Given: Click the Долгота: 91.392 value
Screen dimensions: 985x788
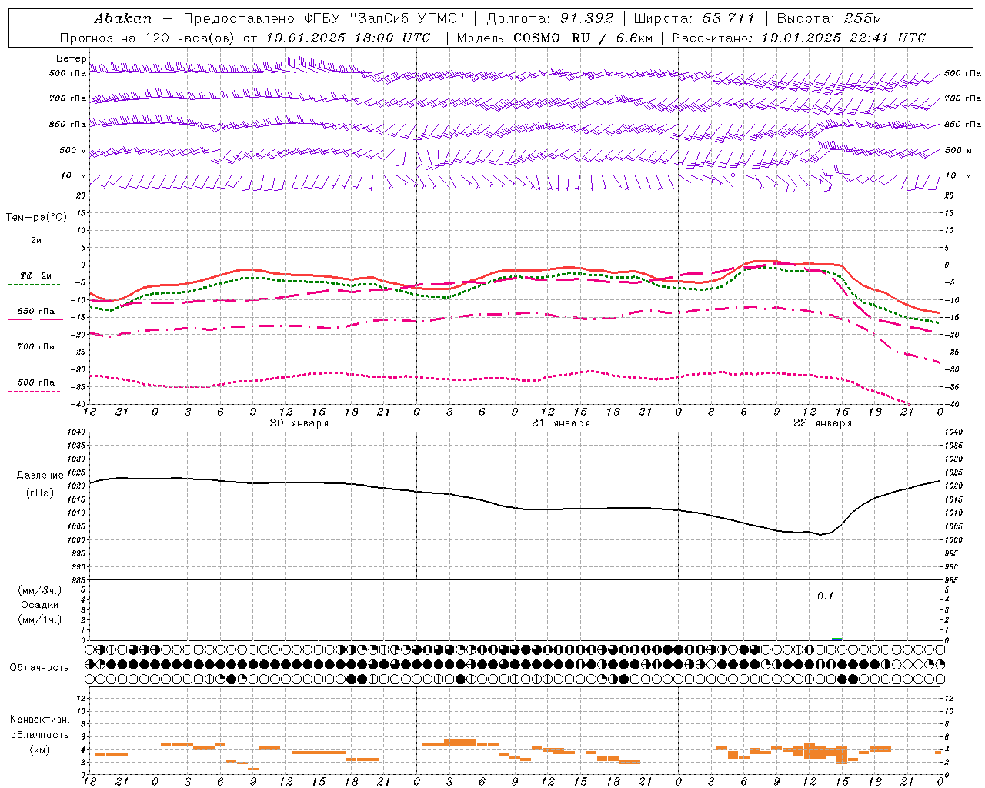Looking at the screenshot, I should point(550,18).
